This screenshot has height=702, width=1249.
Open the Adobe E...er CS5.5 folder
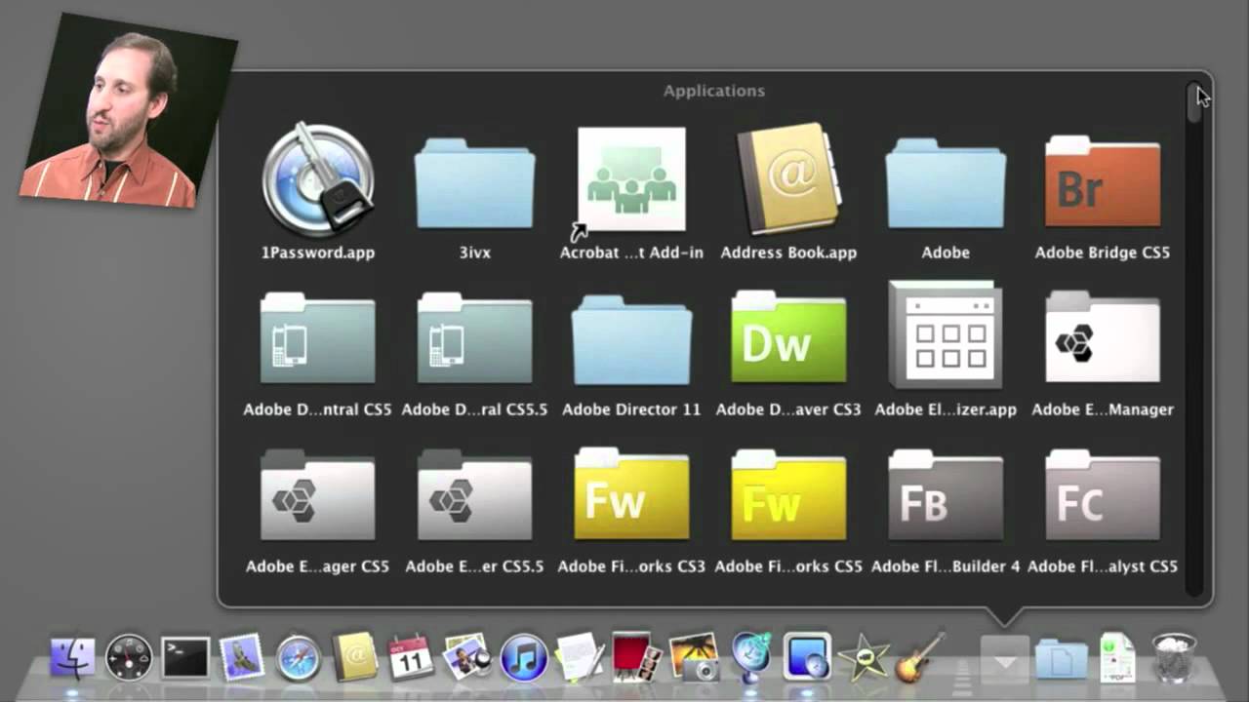click(474, 495)
